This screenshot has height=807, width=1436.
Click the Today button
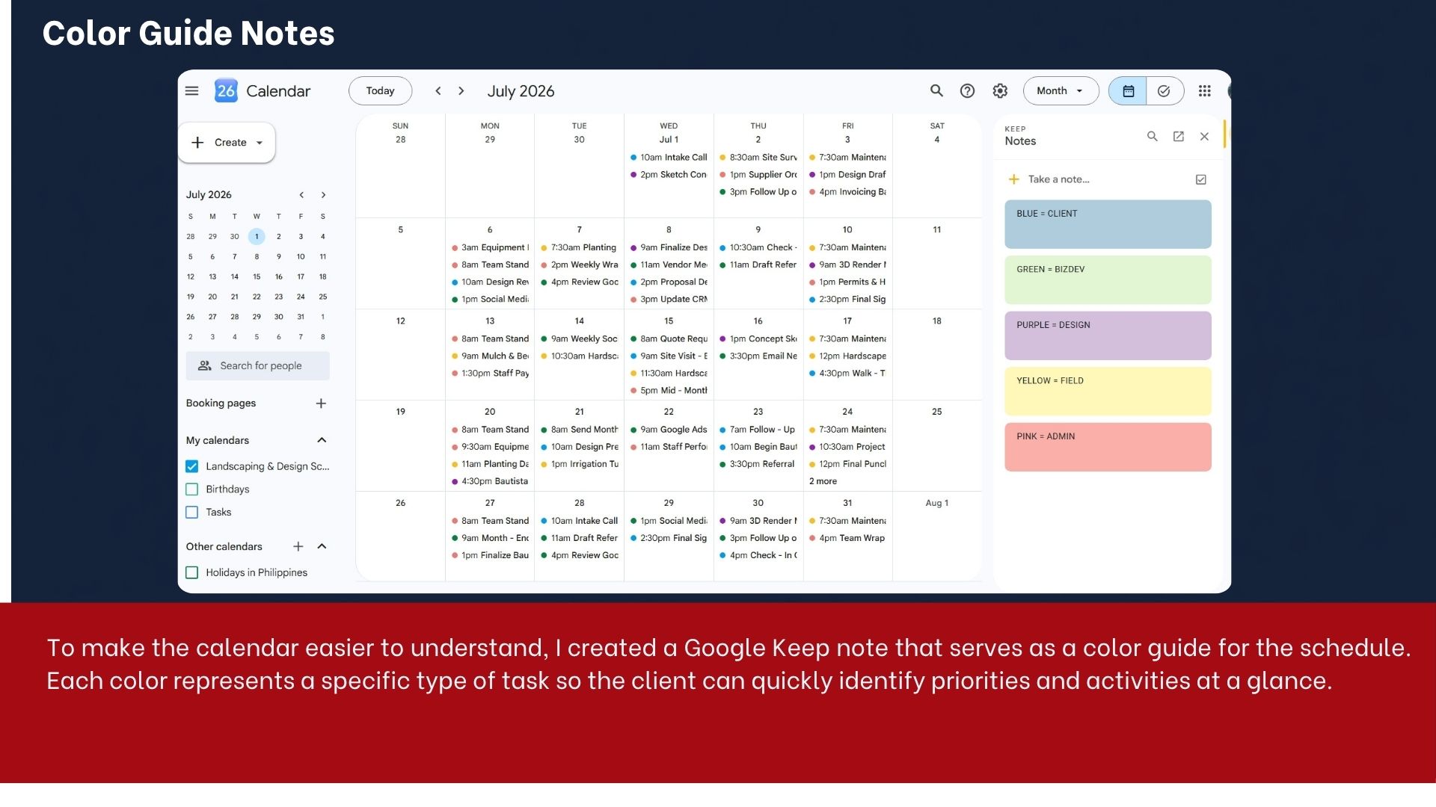(x=380, y=90)
